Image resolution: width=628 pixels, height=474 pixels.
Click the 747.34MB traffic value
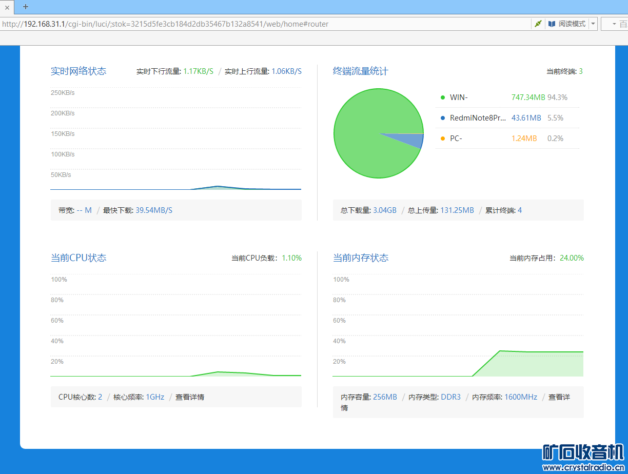coord(528,97)
